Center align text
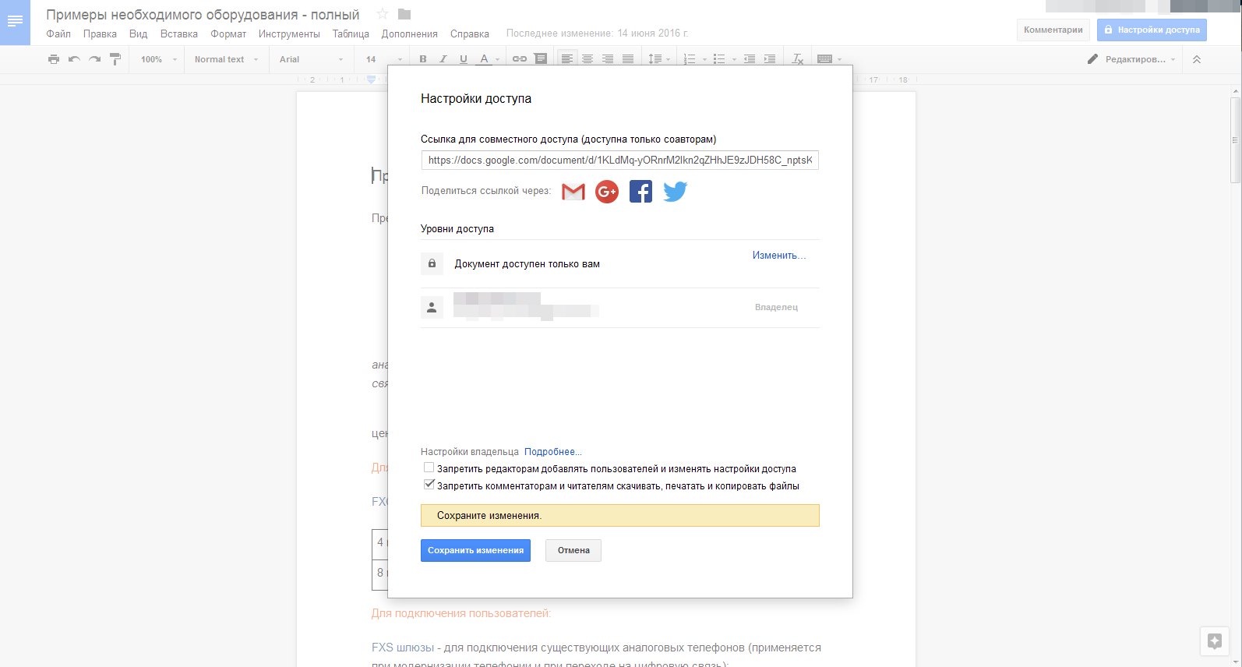 (x=587, y=59)
